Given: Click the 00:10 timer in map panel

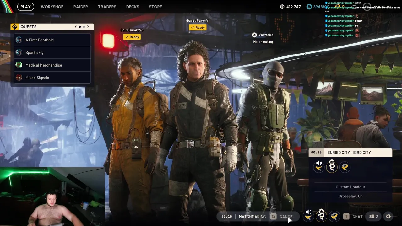Looking at the screenshot, I should tap(316, 153).
